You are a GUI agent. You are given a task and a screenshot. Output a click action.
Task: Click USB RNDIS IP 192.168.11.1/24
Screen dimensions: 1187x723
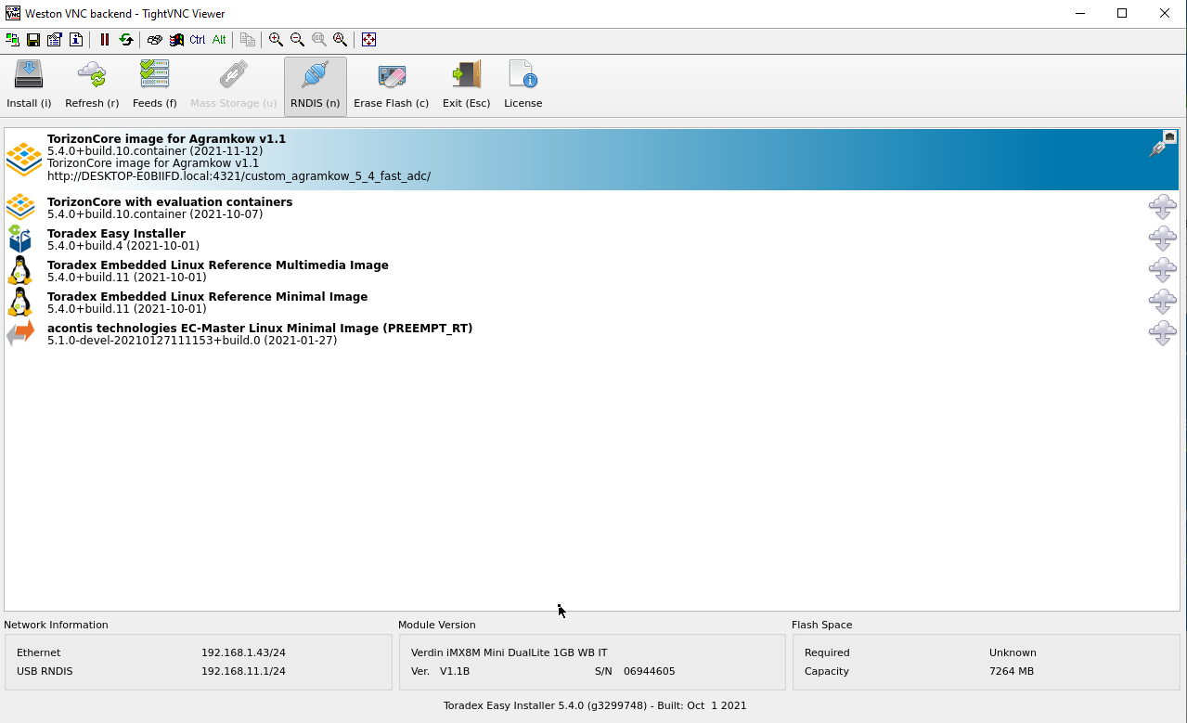[243, 671]
